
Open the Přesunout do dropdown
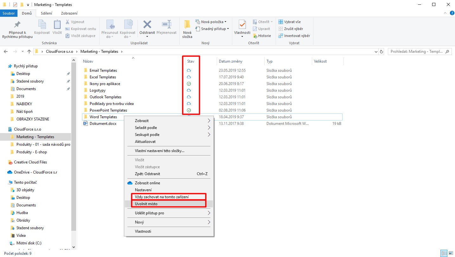point(110,29)
